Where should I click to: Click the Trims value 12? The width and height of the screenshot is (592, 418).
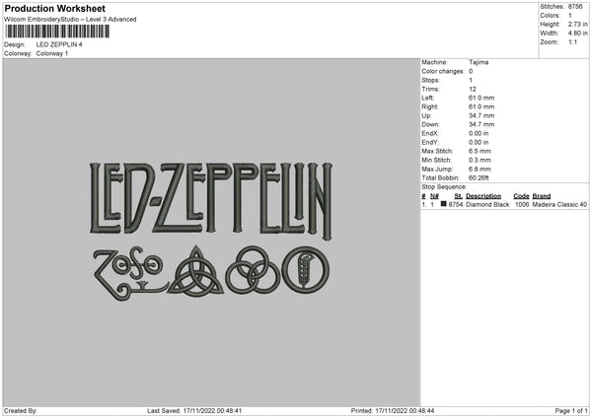click(473, 89)
